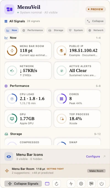The width and height of the screenshot is (110, 188).
Task: Click the COMPRESSED card label
Action: pos(29,142)
